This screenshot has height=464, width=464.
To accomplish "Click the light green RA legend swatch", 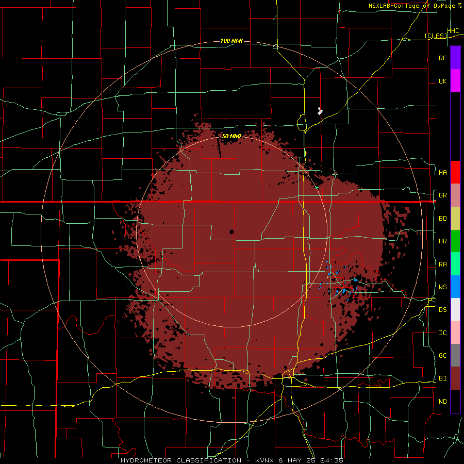I will (455, 263).
